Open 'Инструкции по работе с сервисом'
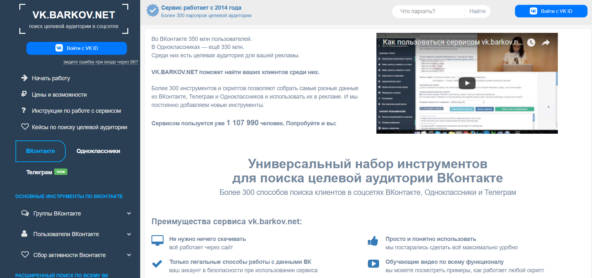 76,111
